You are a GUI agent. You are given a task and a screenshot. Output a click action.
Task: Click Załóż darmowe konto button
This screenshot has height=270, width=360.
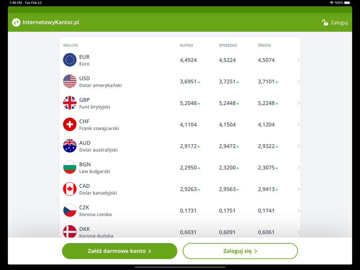(120, 251)
